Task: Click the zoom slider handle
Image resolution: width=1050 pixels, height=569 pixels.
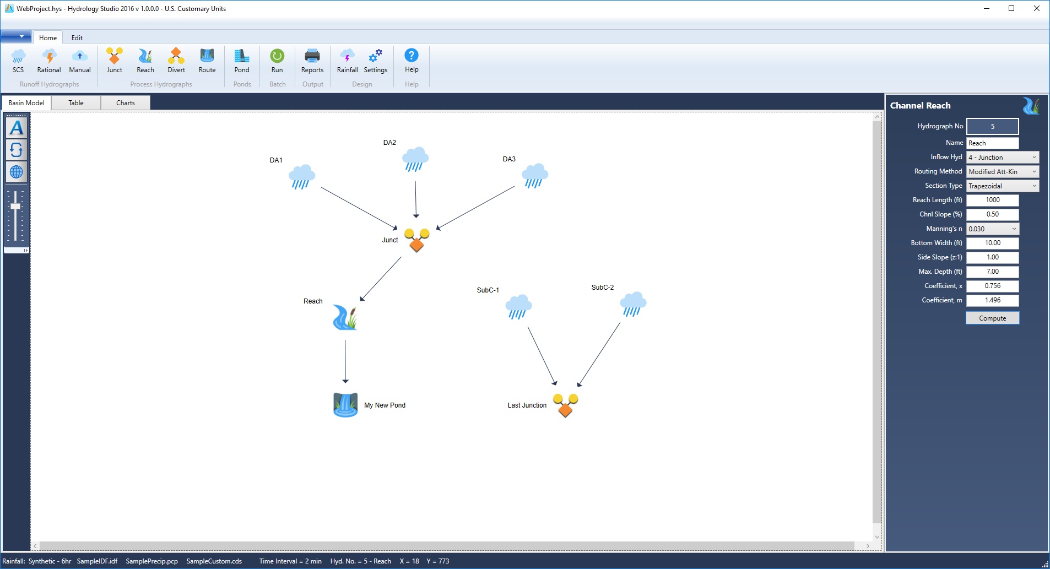Action: 15,206
